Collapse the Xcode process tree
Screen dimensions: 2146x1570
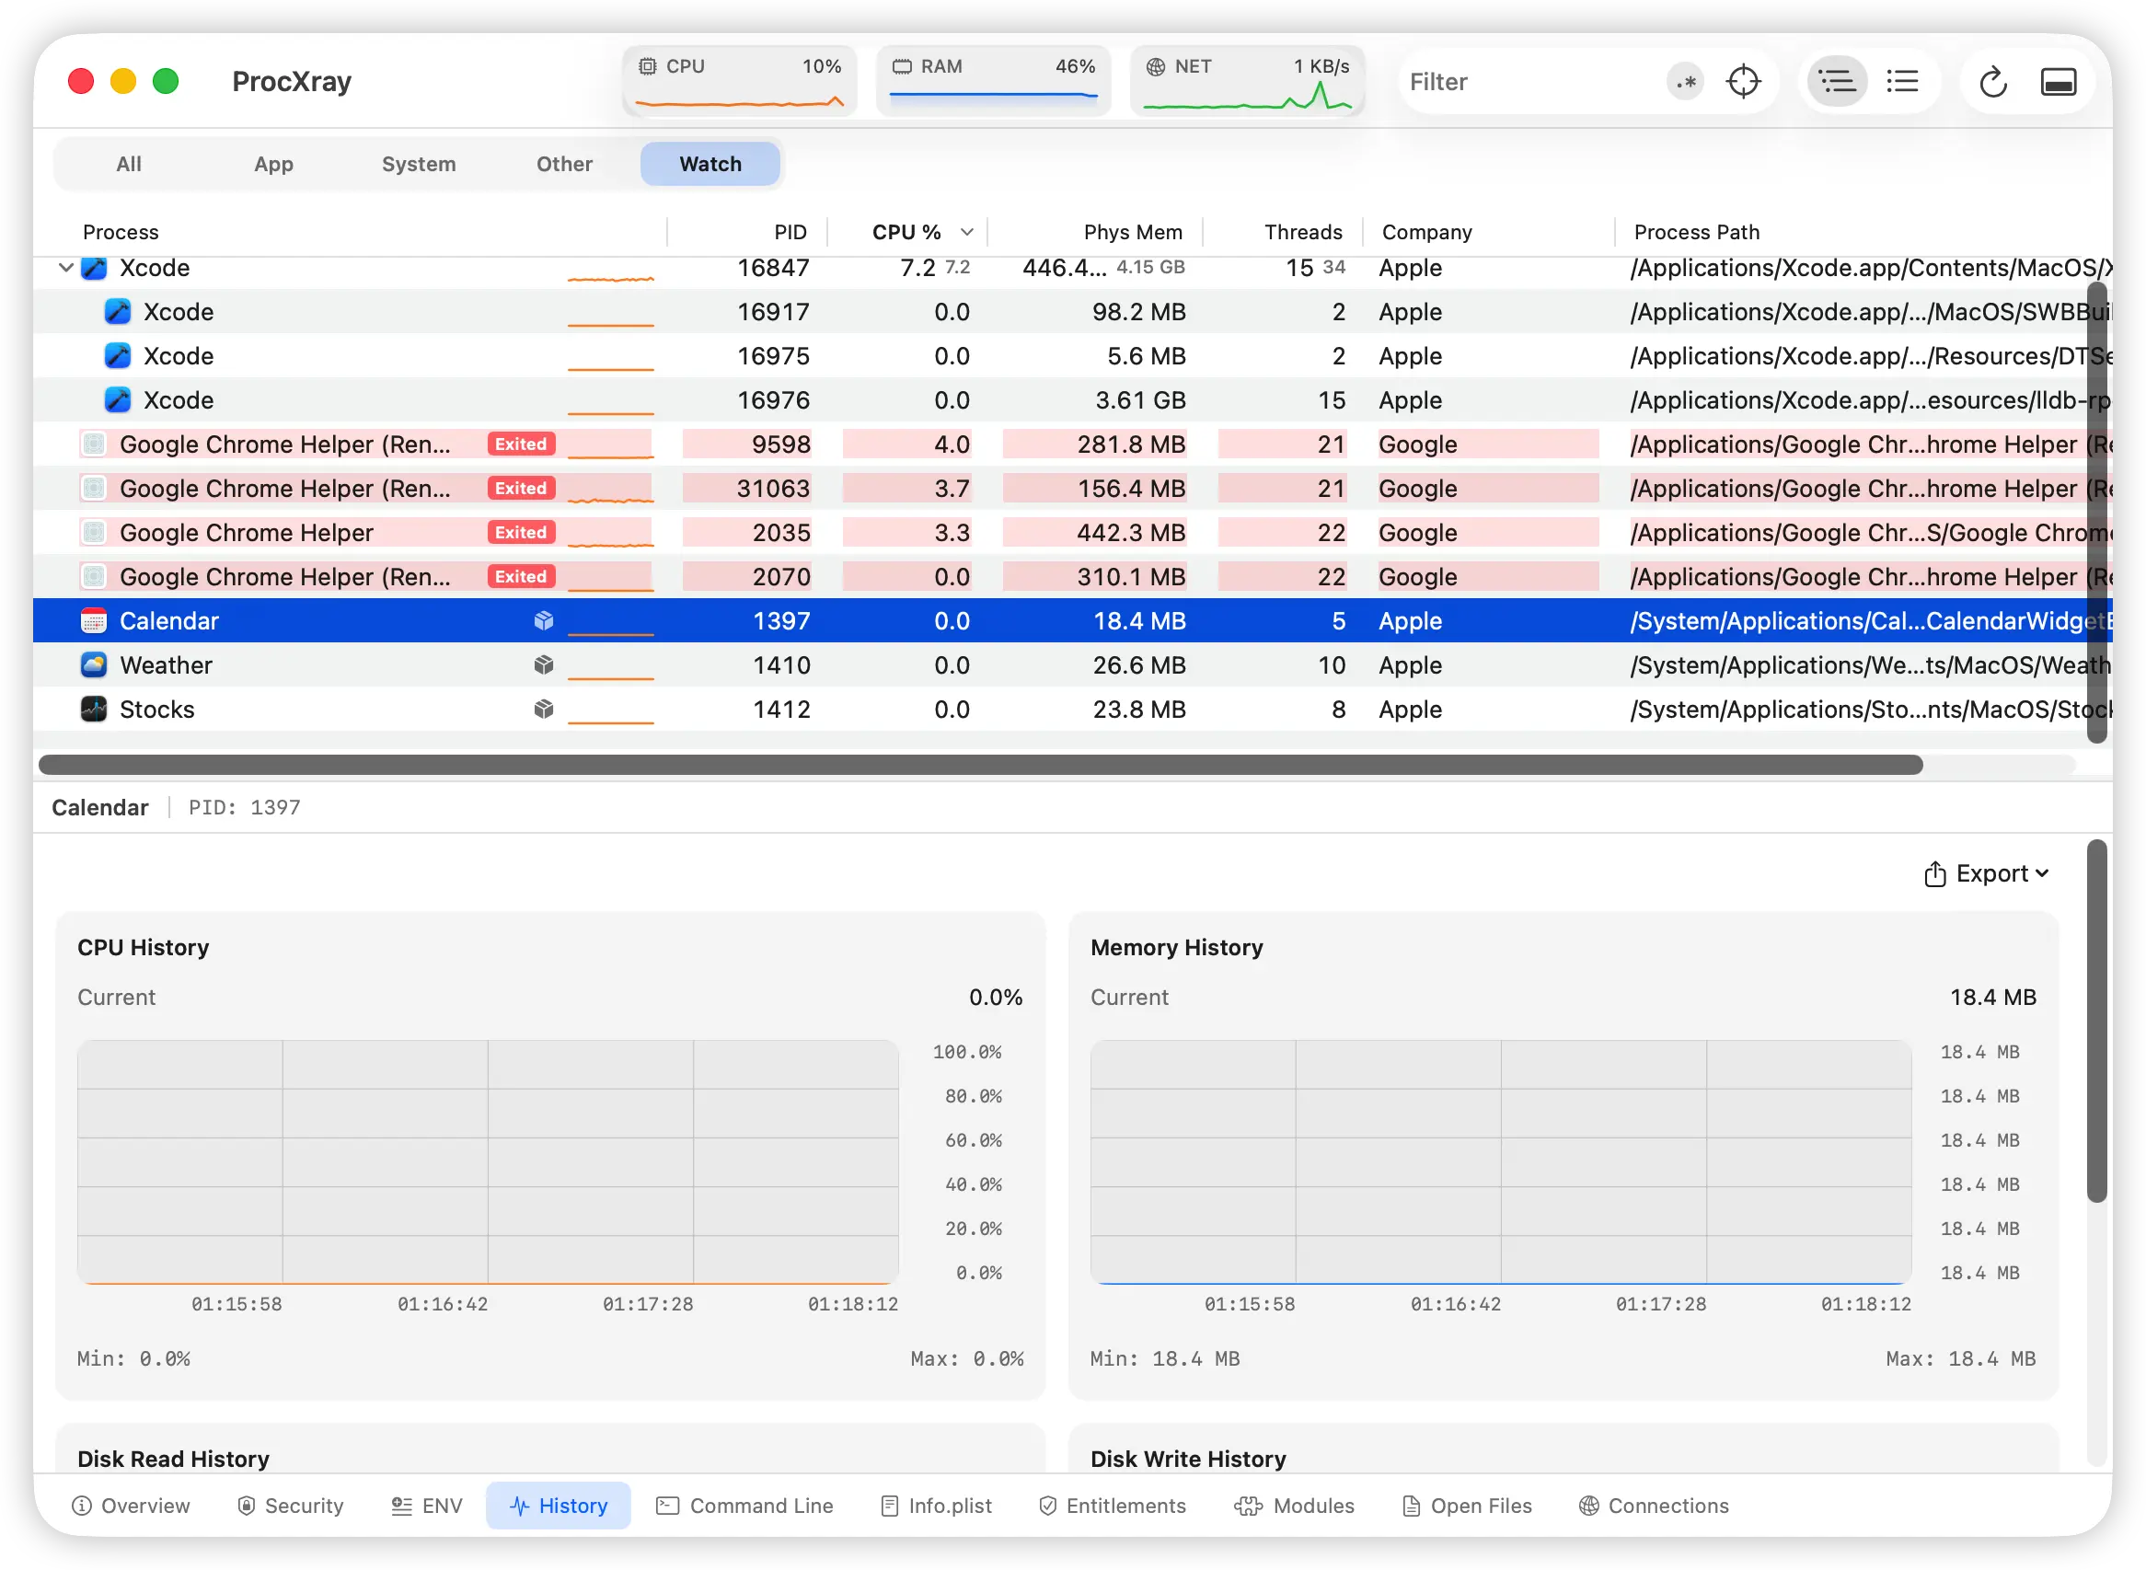coord(65,268)
